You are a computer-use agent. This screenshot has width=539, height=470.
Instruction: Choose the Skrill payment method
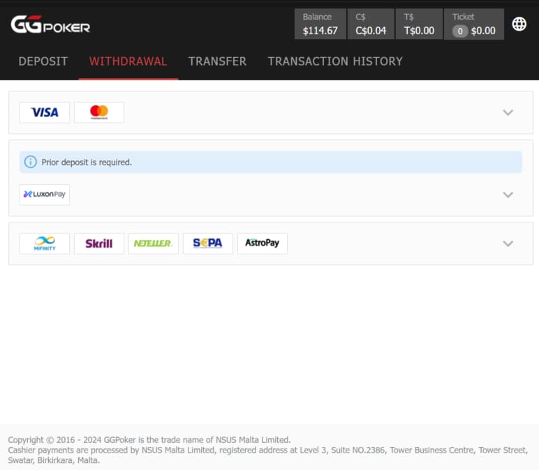tap(99, 243)
